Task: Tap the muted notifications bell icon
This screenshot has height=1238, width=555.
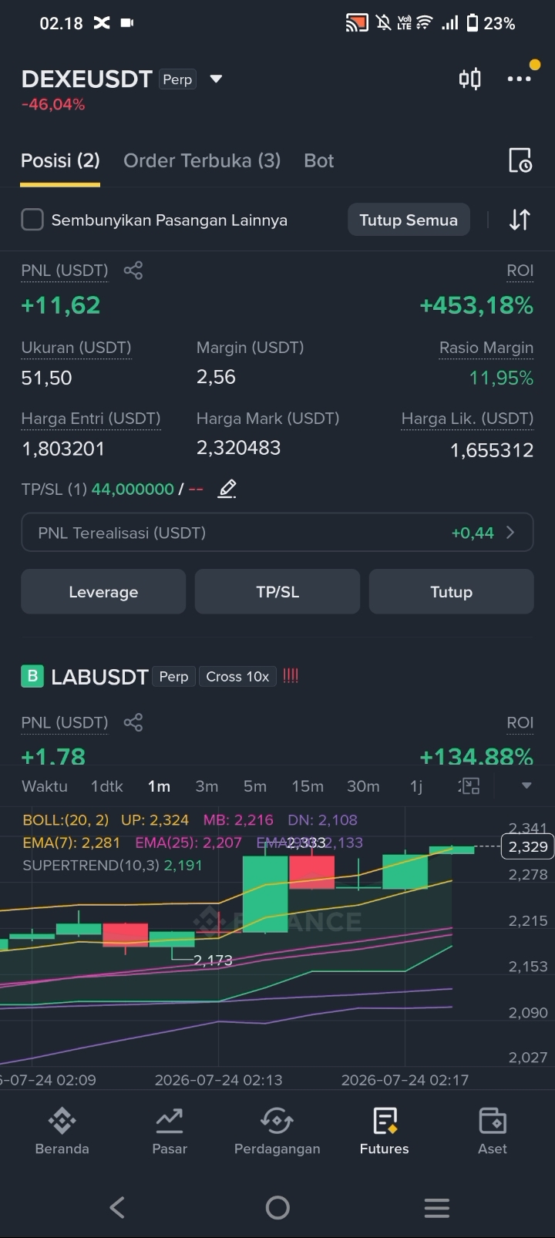Action: [383, 23]
